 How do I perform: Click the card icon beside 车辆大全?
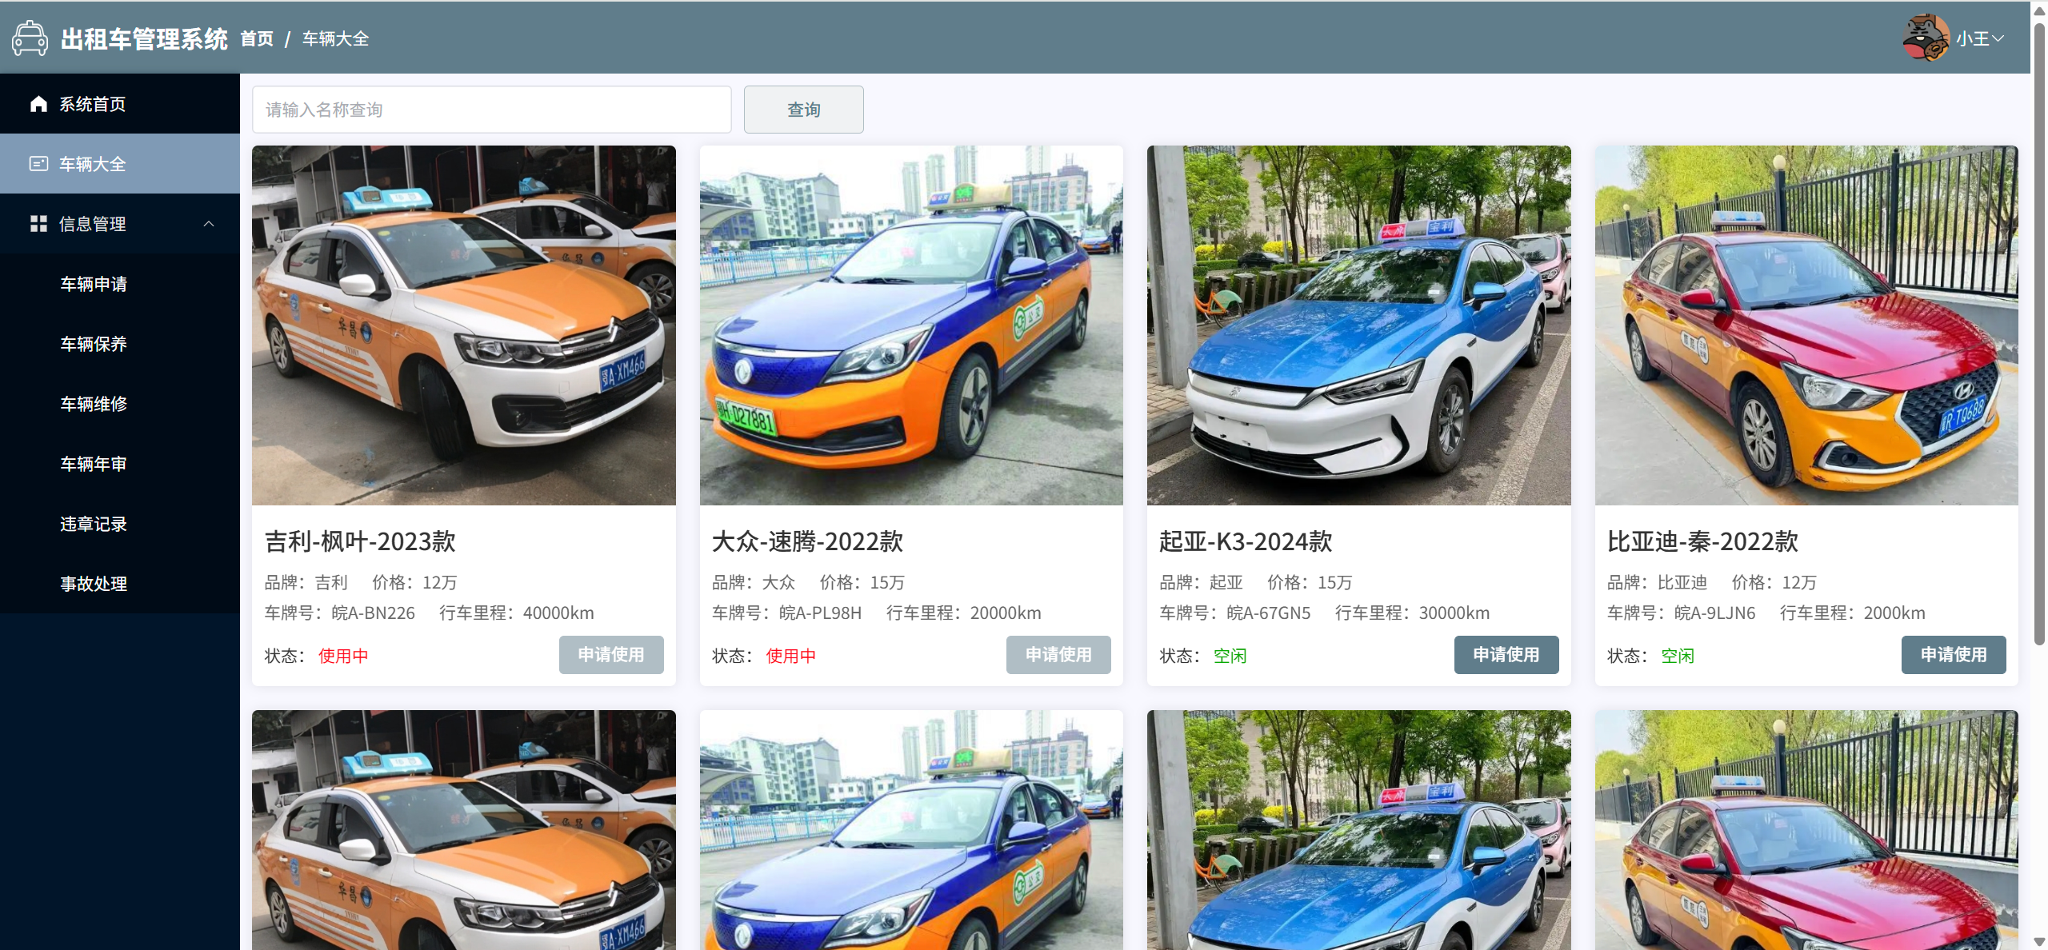tap(38, 164)
